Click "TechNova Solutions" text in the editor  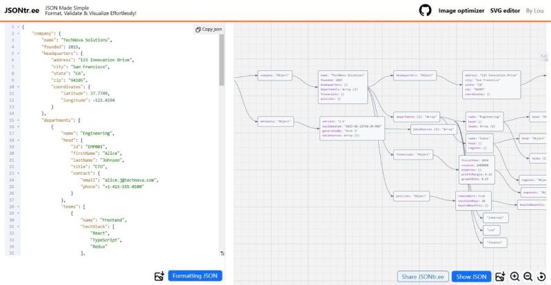point(86,40)
